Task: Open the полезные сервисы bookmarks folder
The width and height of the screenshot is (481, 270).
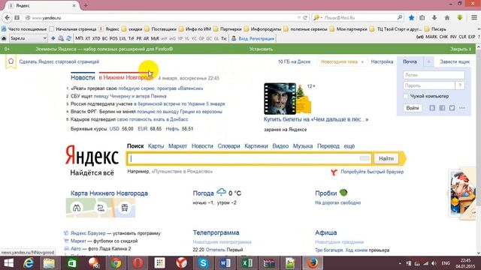Action: click(306, 29)
